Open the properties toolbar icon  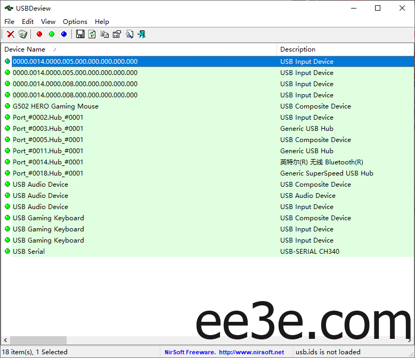click(x=117, y=34)
